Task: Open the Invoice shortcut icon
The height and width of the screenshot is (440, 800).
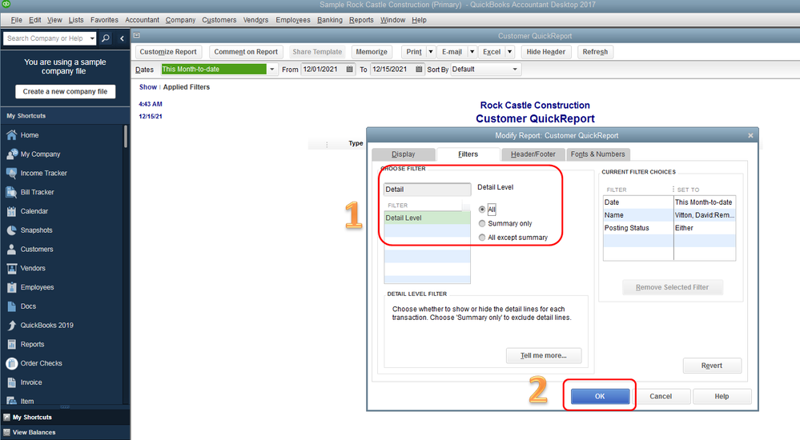Action: pyautogui.click(x=12, y=382)
